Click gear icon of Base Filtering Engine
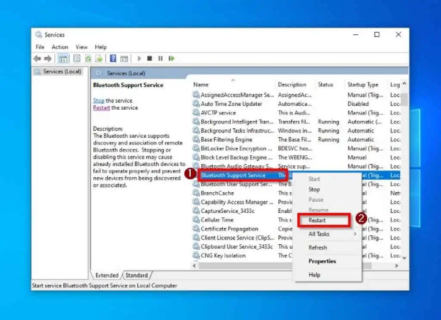This screenshot has height=320, width=441. pos(196,139)
